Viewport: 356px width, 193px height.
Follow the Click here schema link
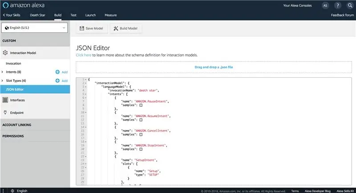(84, 55)
